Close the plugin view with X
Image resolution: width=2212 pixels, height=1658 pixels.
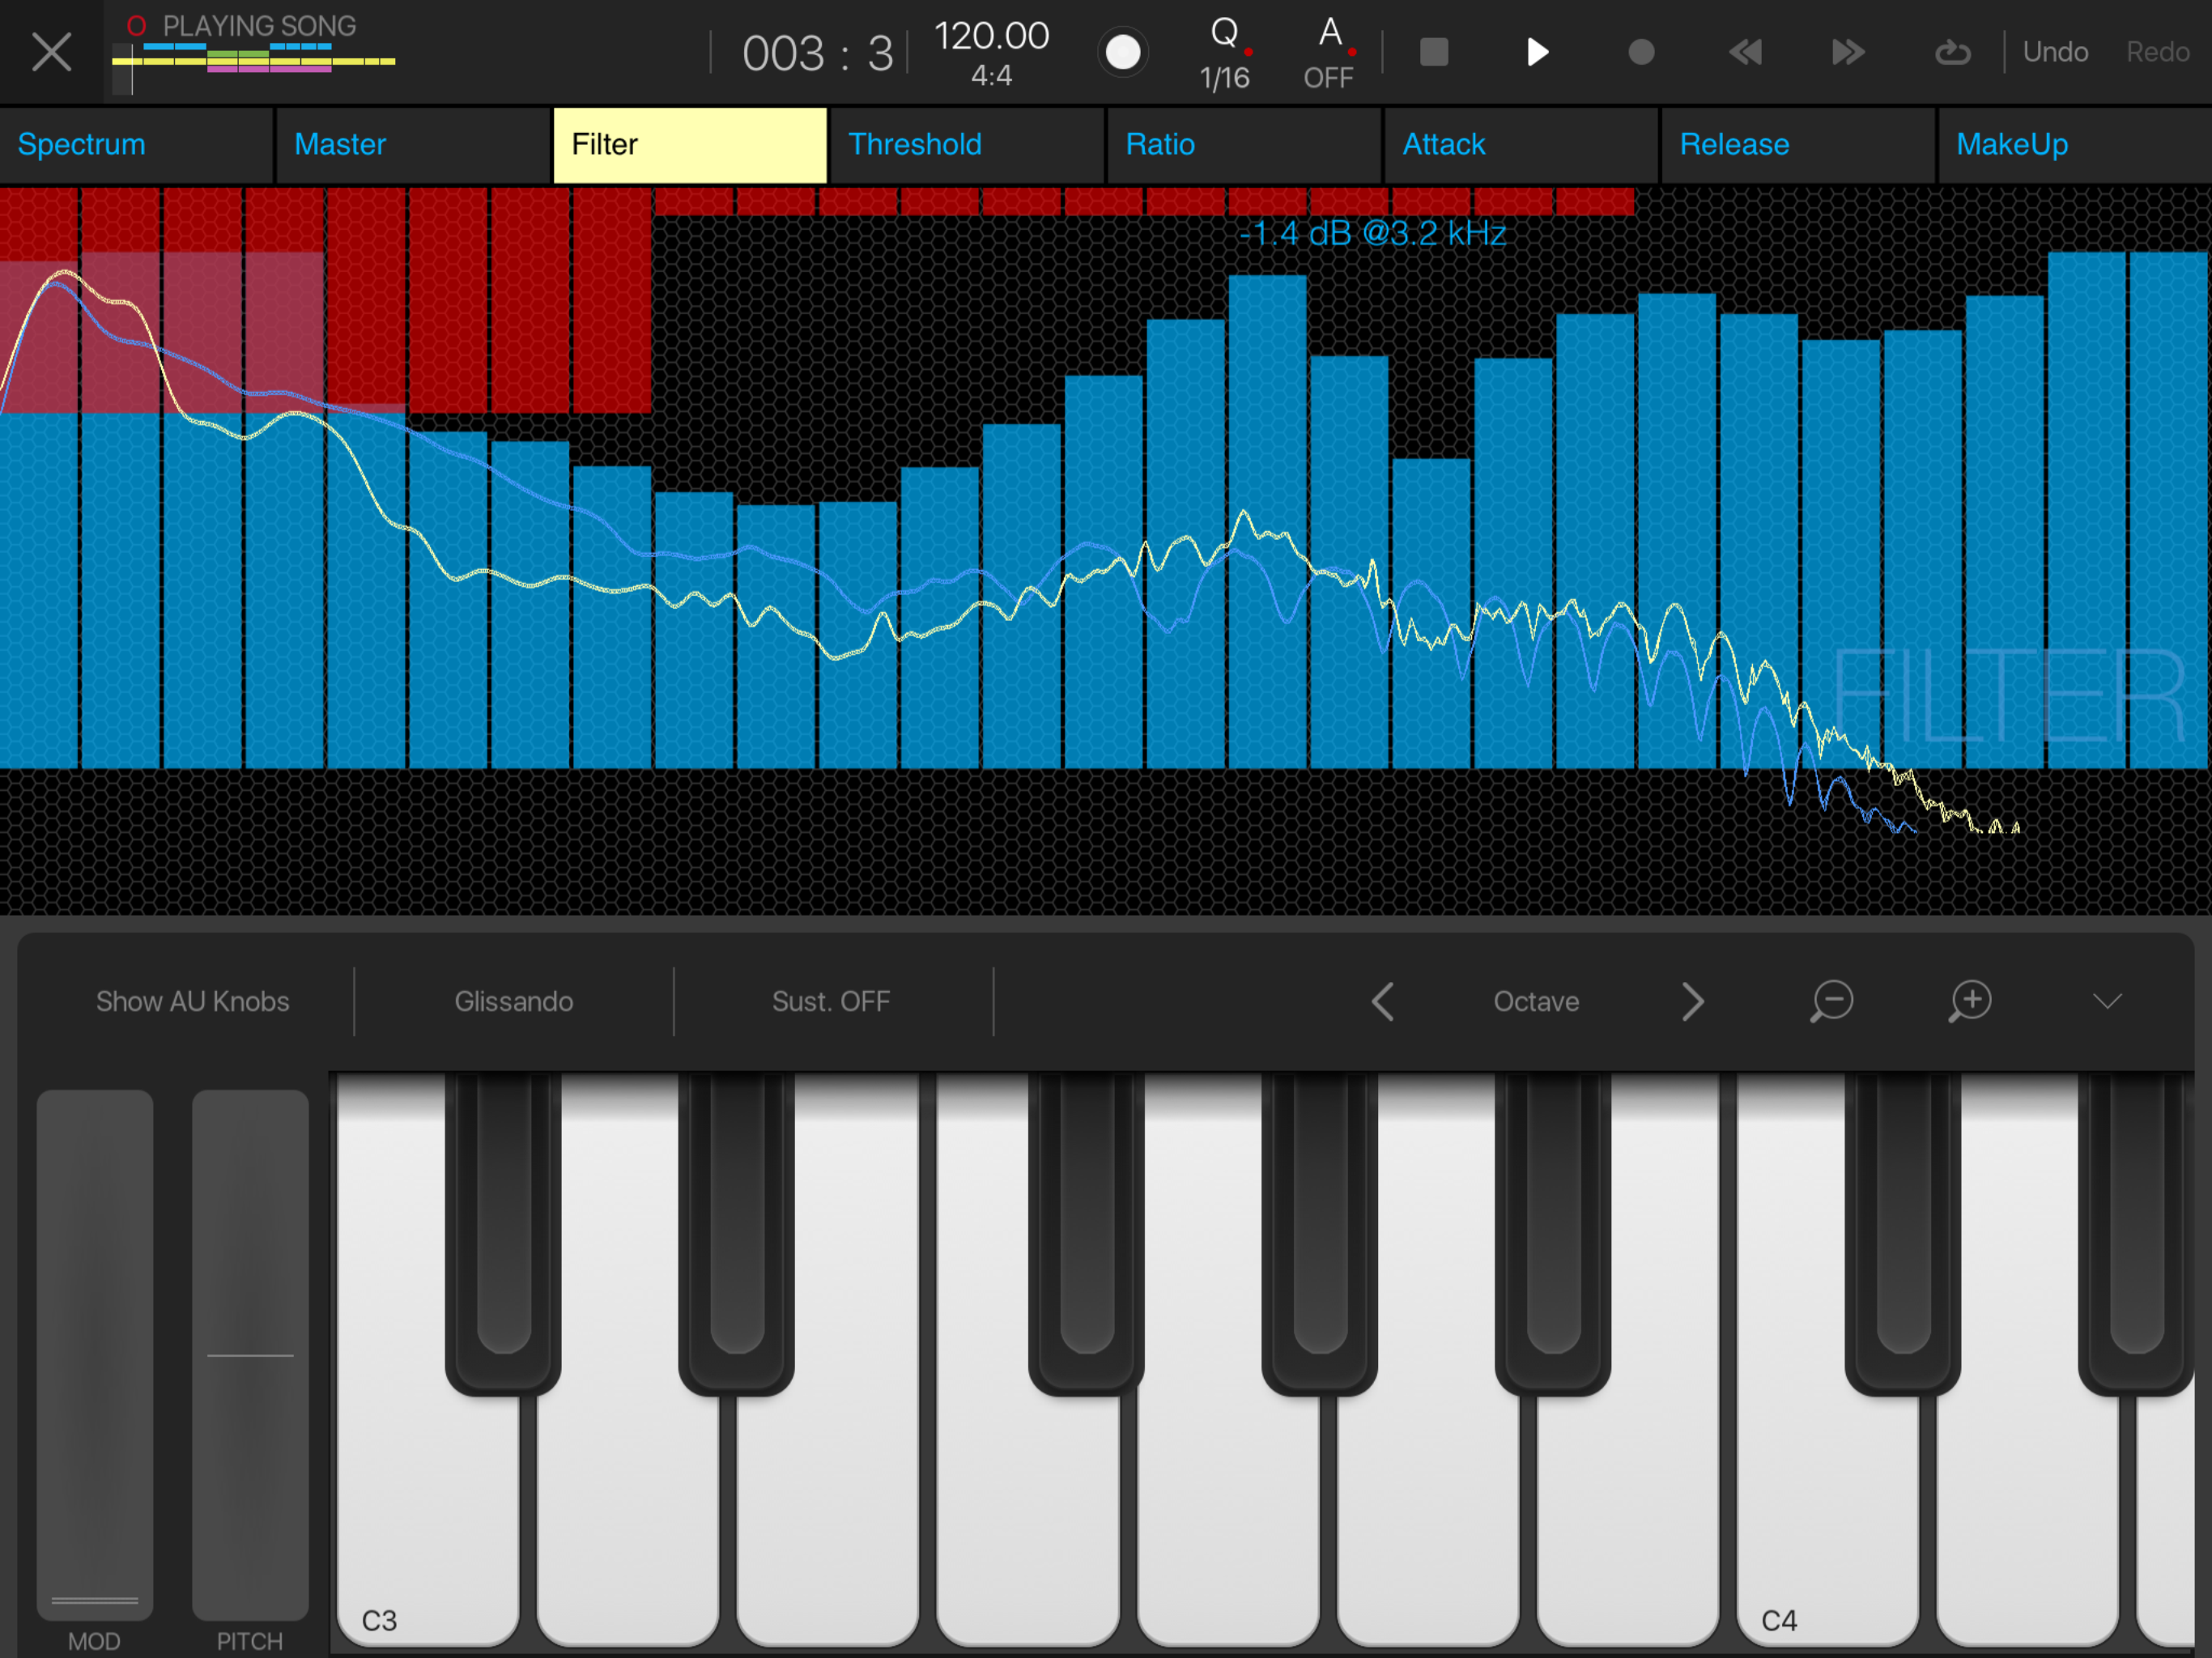(51, 52)
